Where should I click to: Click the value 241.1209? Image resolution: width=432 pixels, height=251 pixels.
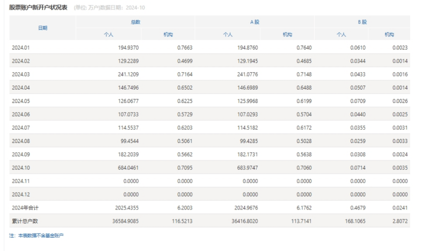(128, 74)
